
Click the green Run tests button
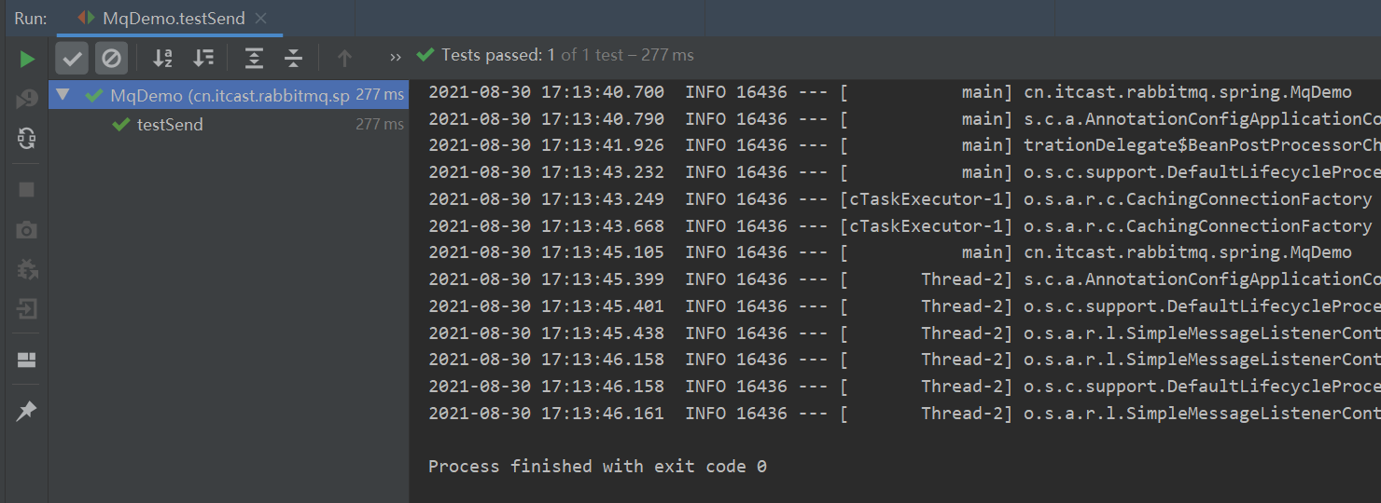(27, 59)
